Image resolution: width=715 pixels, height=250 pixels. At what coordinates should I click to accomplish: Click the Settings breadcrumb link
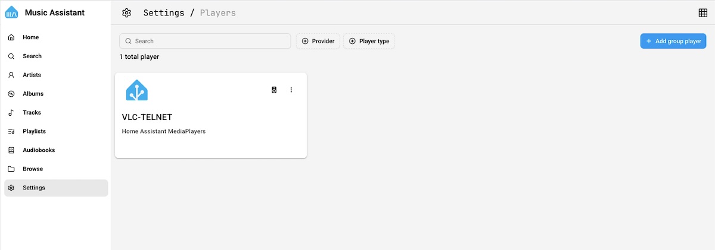(x=164, y=13)
